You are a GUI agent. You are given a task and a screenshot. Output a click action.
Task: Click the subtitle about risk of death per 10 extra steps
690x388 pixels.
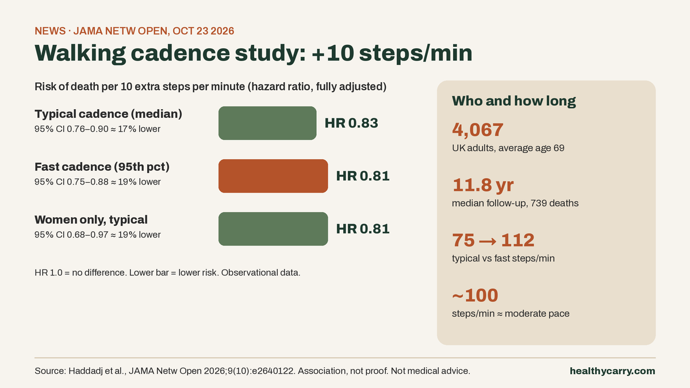210,87
